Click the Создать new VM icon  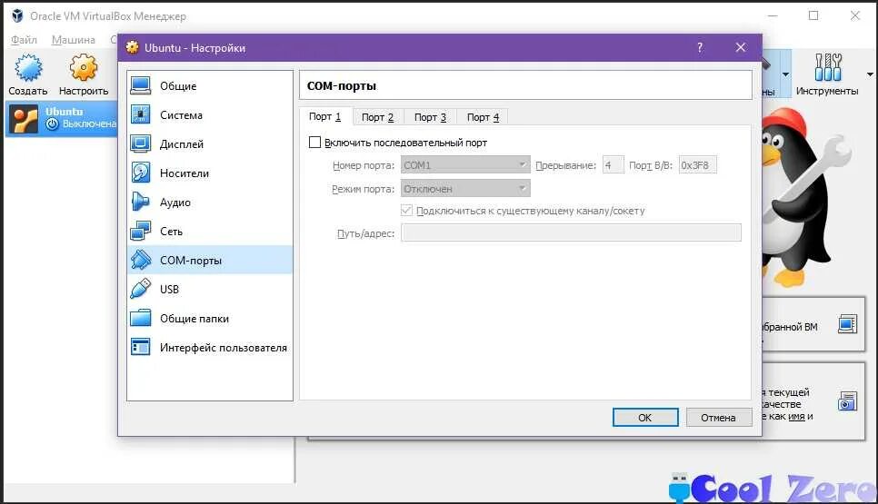28,68
